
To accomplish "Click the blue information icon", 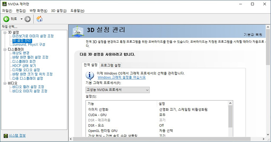I will pyautogui.click(x=90, y=75).
